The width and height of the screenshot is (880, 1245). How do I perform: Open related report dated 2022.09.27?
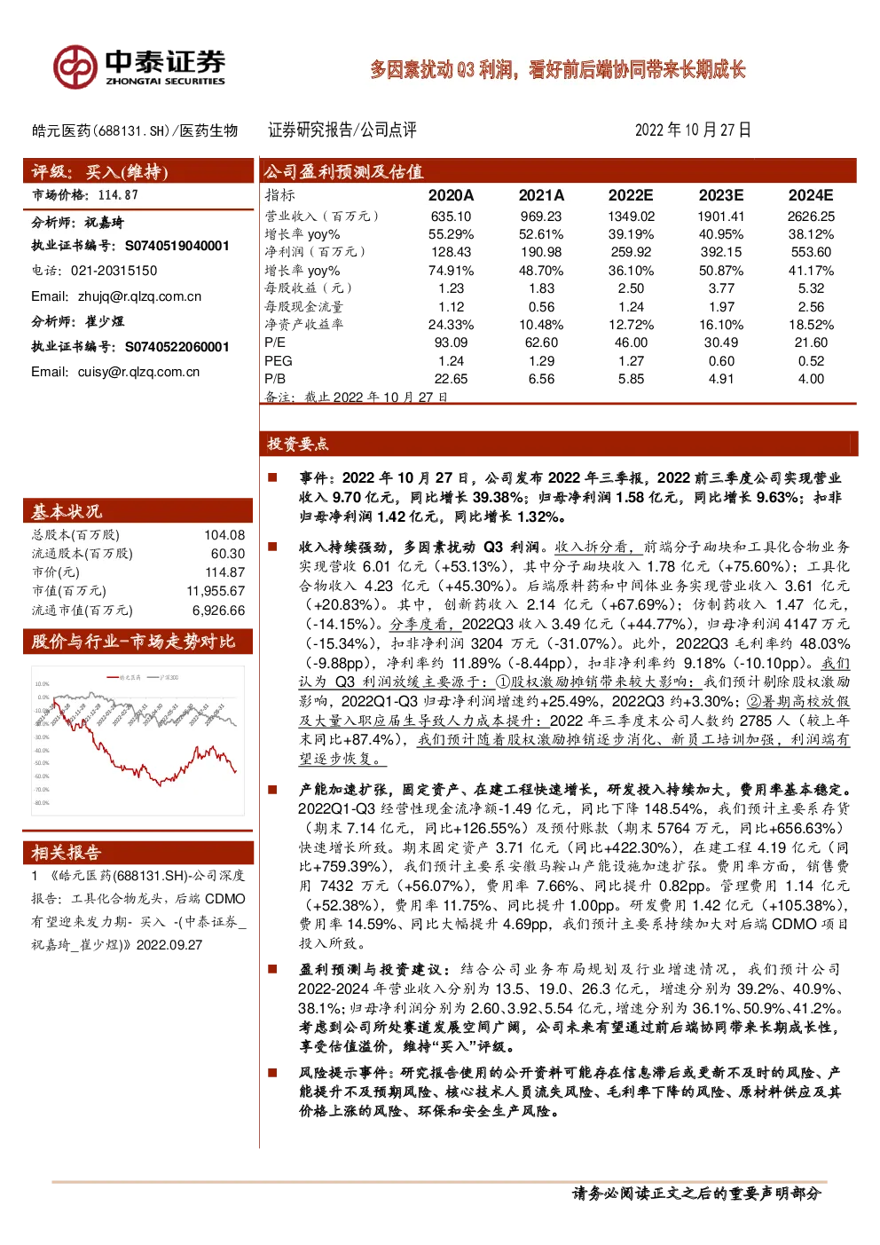pos(138,910)
